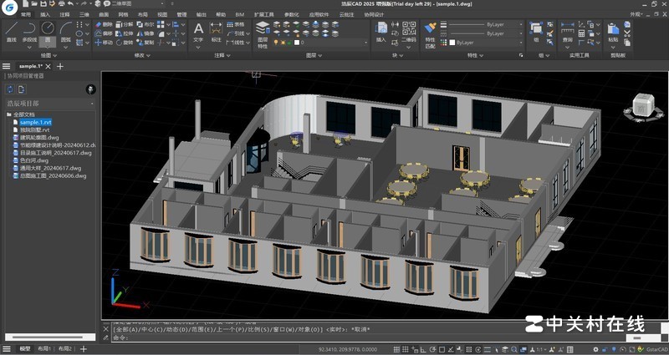Click the QR code (二维码) tool

pyautogui.click(x=407, y=31)
